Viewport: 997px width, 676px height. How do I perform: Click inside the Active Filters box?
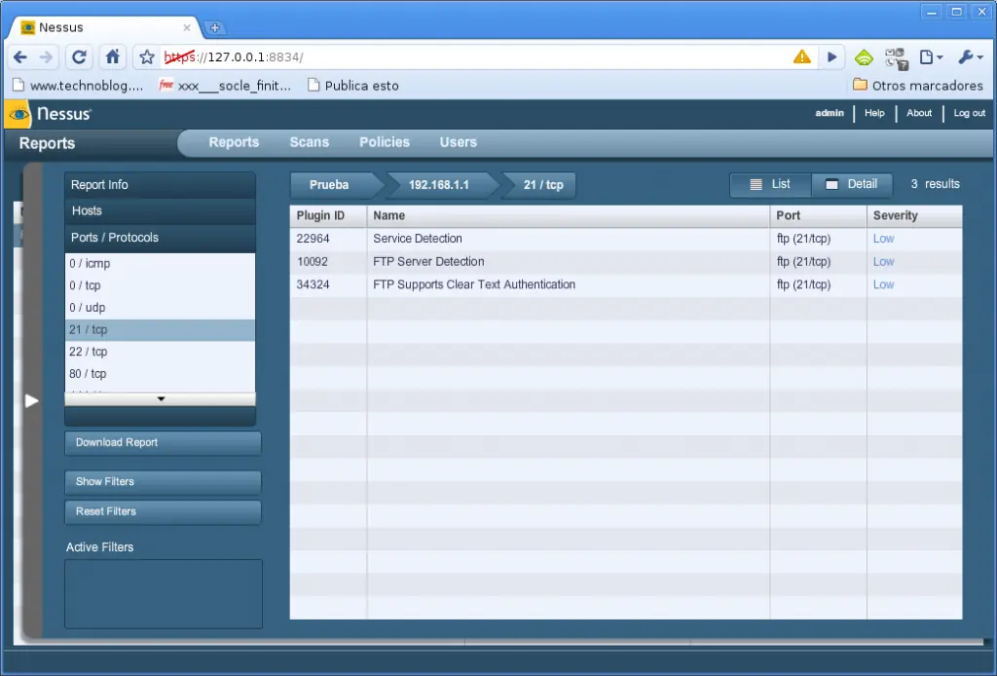tap(164, 594)
